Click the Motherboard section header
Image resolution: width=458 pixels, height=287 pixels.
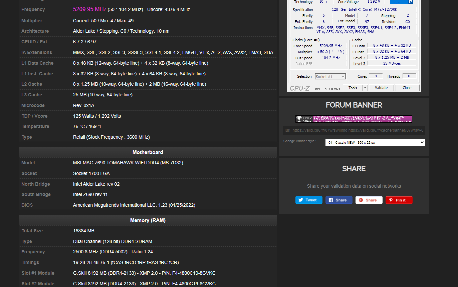point(148,152)
